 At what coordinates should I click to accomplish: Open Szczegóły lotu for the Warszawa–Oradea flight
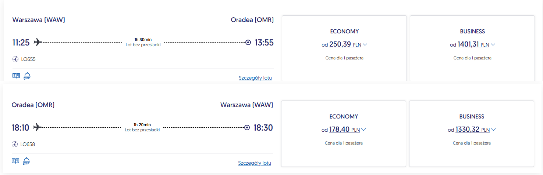[255, 78]
